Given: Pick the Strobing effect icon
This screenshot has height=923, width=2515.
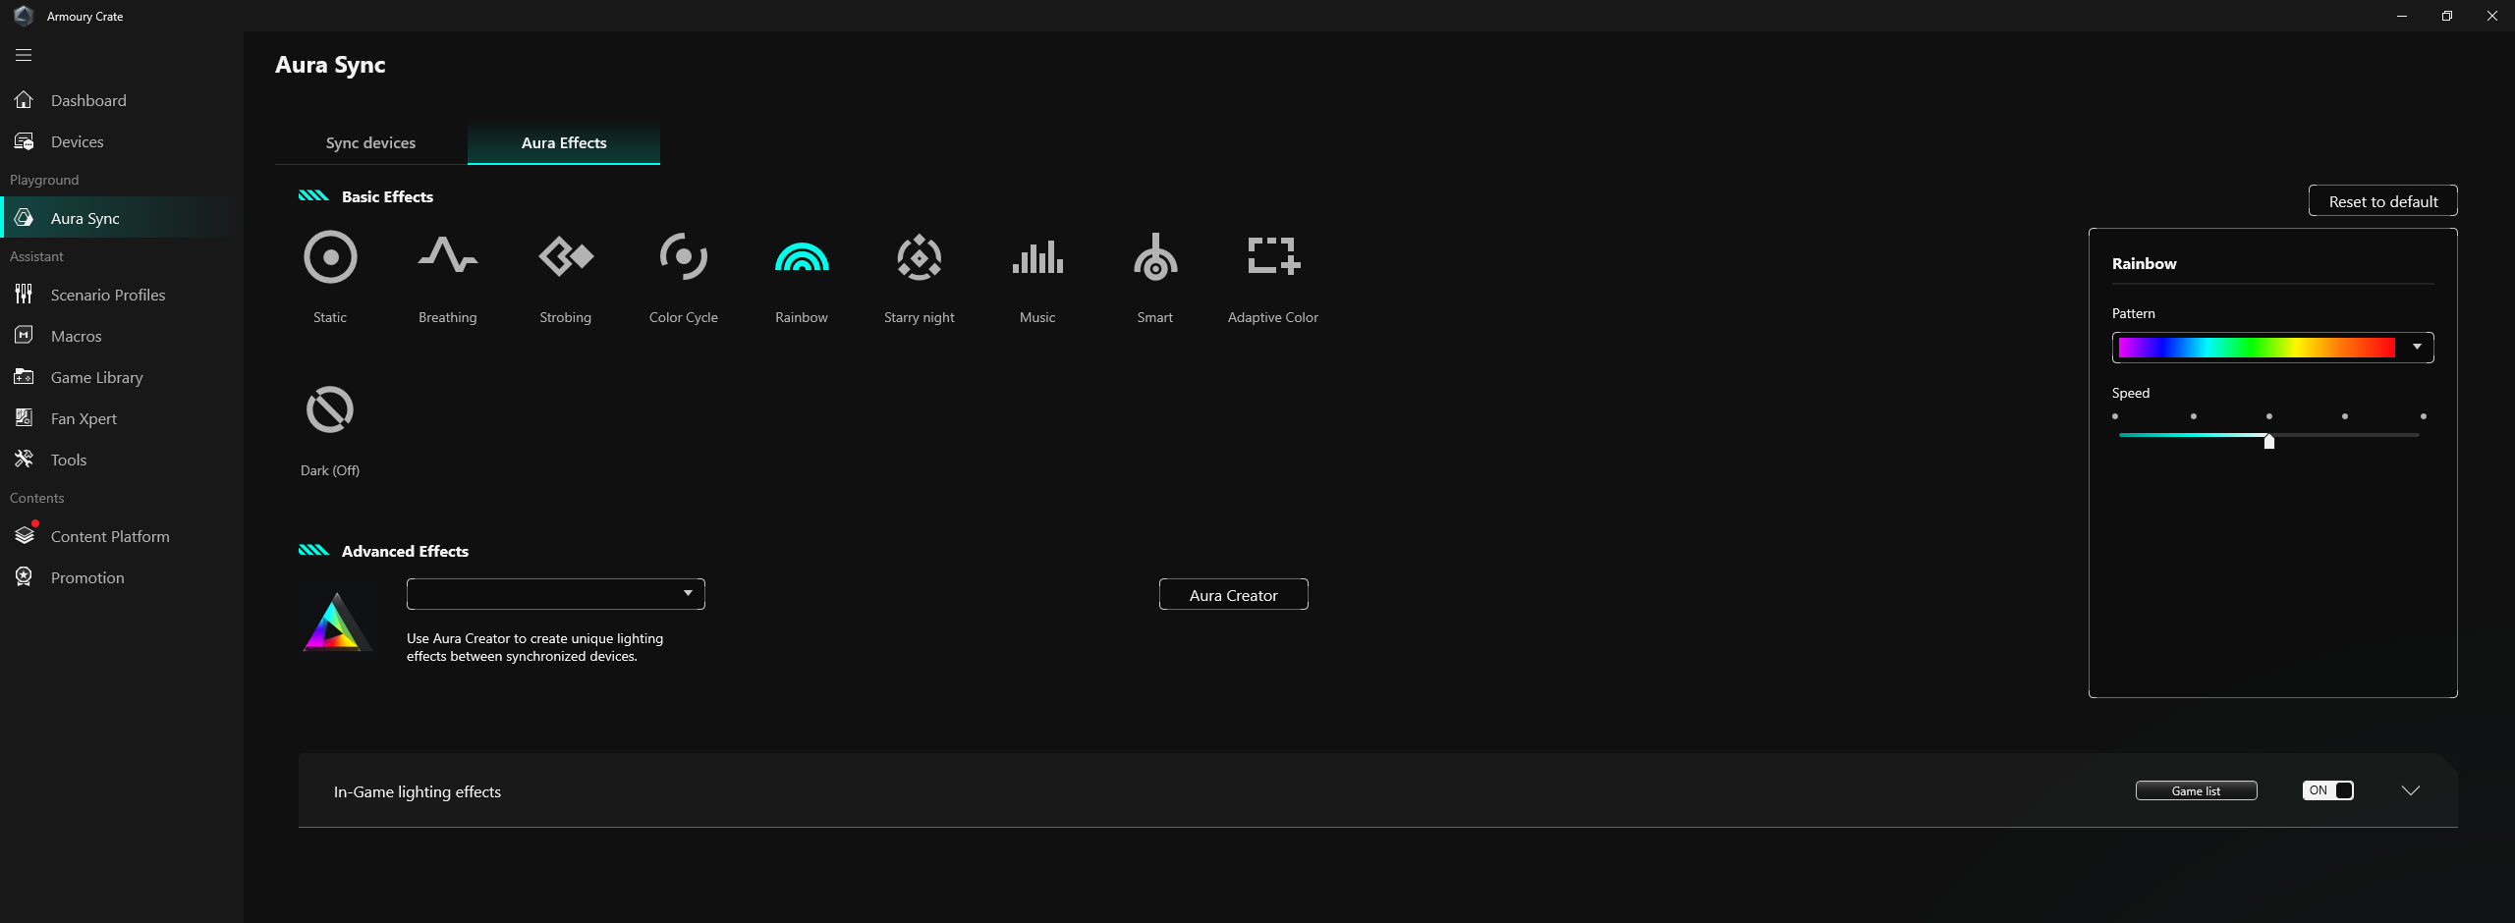Looking at the screenshot, I should 566,256.
